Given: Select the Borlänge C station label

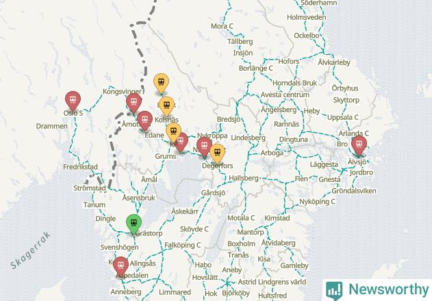Looking at the screenshot, I should (x=255, y=68).
